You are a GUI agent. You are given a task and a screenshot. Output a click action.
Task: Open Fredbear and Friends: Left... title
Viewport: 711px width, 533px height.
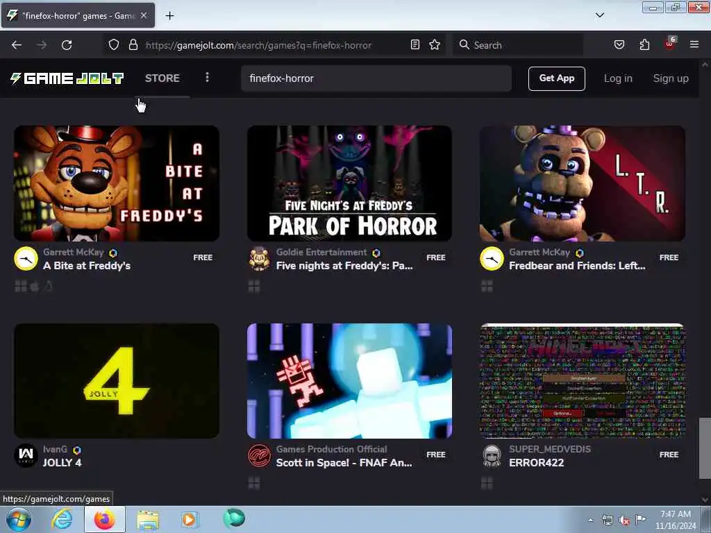[x=577, y=266]
